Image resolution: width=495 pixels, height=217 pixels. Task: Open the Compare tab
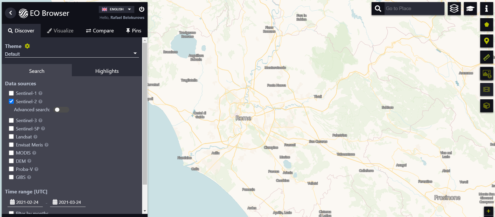coord(100,31)
